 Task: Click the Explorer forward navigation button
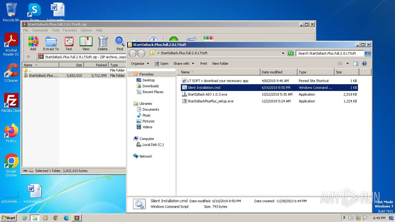(x=141, y=53)
